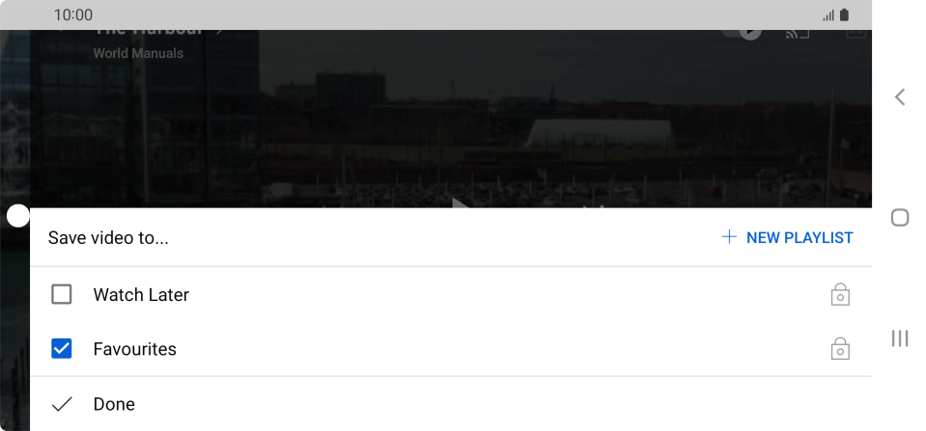Tap the dimmed video play button
The width and height of the screenshot is (926, 431).
tap(461, 203)
